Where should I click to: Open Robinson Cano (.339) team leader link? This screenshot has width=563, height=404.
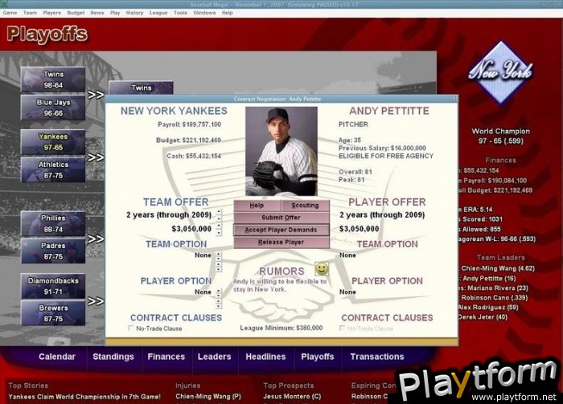[494, 297]
